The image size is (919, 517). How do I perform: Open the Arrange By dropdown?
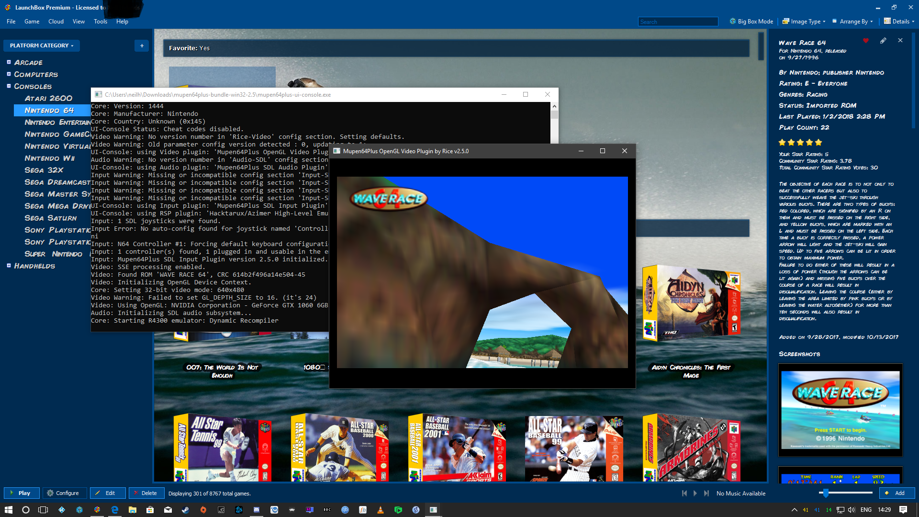point(852,22)
